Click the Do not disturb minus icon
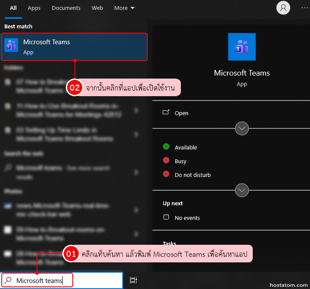310x289 pixels. pos(166,174)
